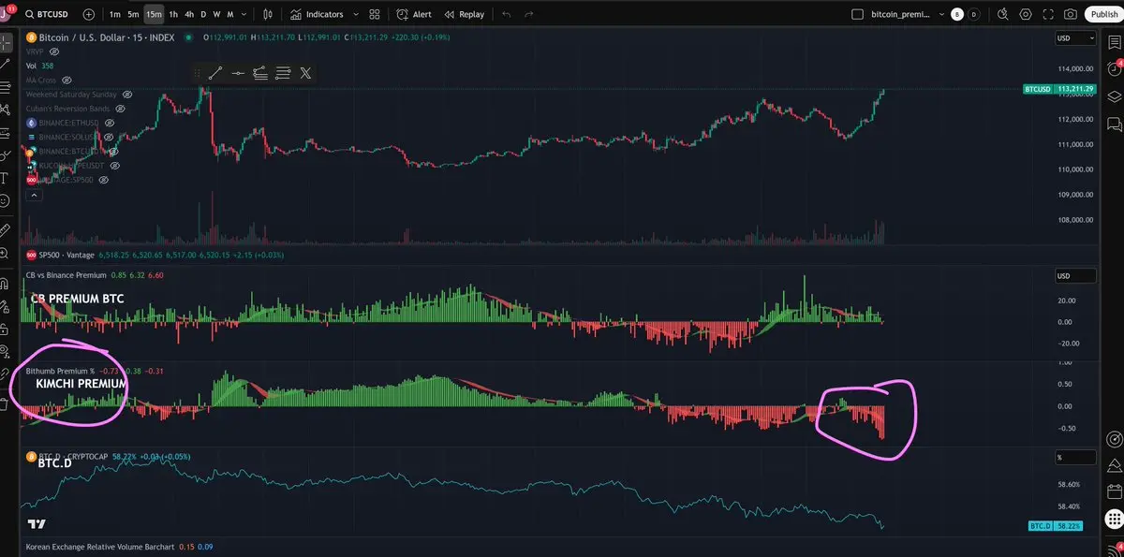1124x557 pixels.
Task: Pick horizontal line in floating favorites toolbar
Action: click(238, 73)
